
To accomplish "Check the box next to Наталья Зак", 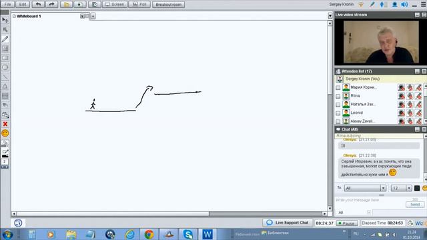I will pyautogui.click(x=338, y=105).
